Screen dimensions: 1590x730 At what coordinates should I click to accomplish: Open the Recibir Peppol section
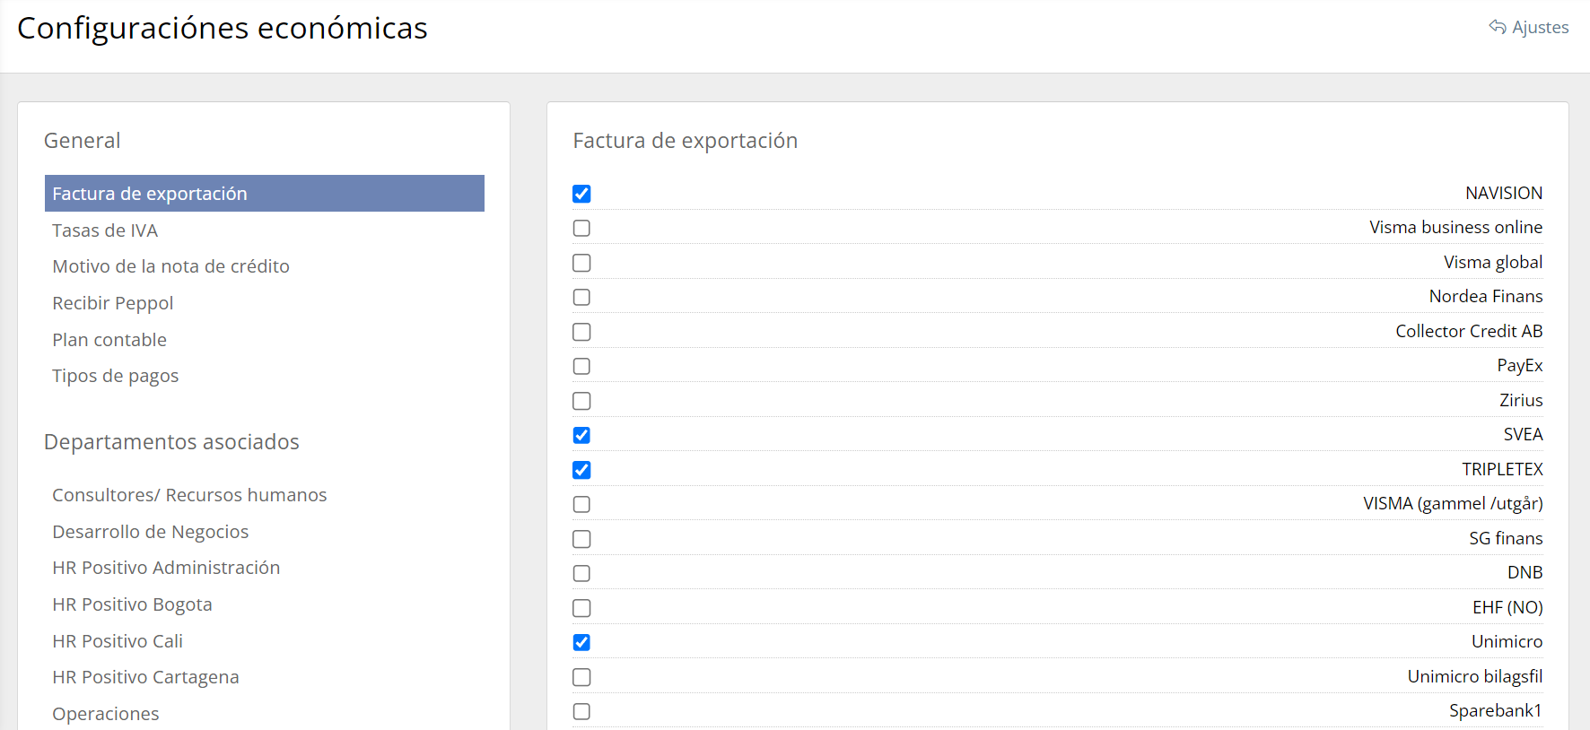tap(113, 303)
